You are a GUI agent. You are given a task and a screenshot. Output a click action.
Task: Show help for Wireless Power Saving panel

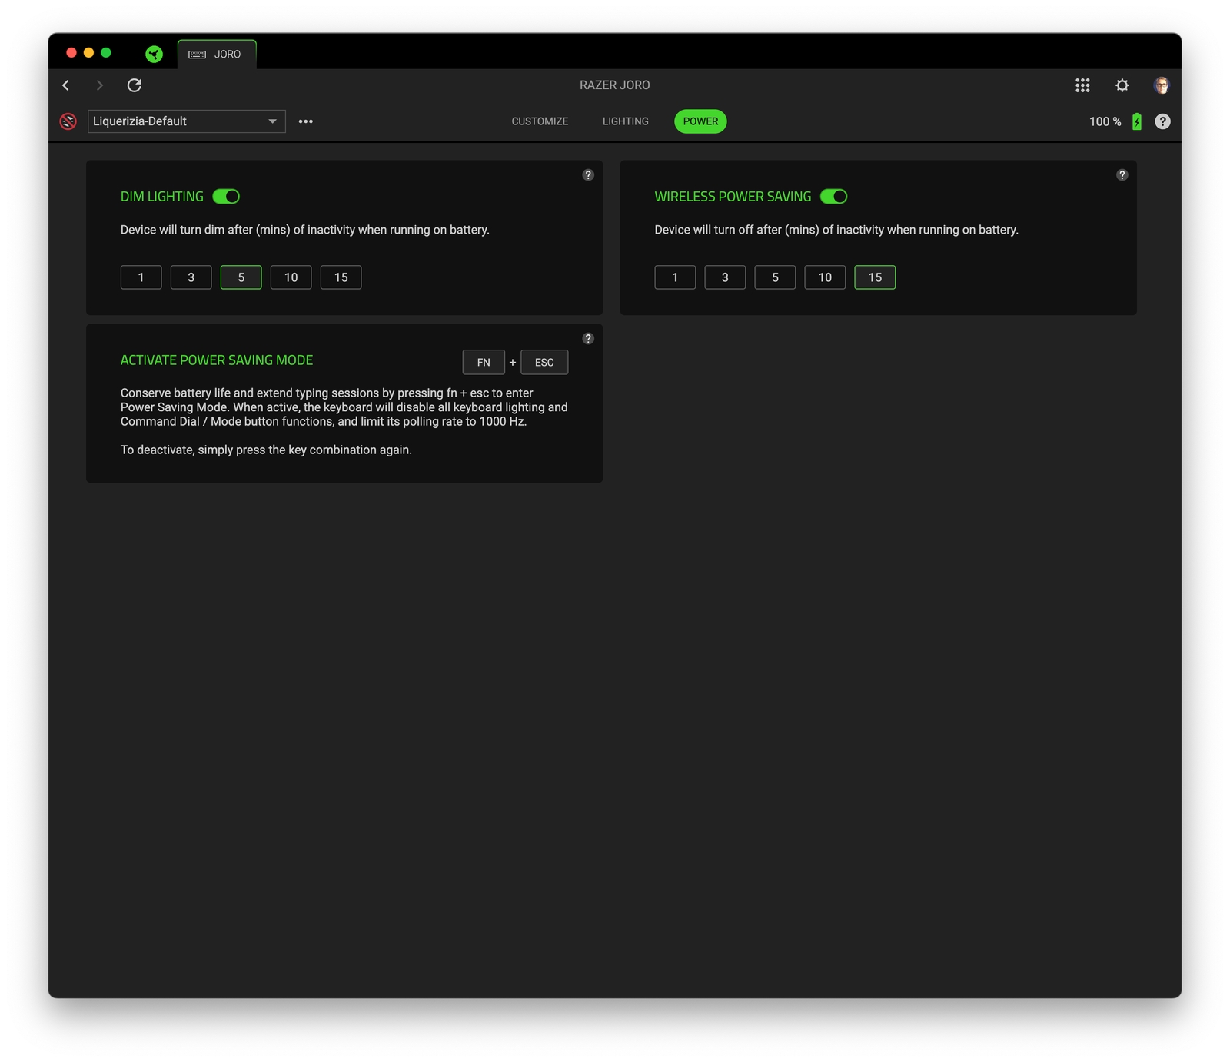point(1122,175)
